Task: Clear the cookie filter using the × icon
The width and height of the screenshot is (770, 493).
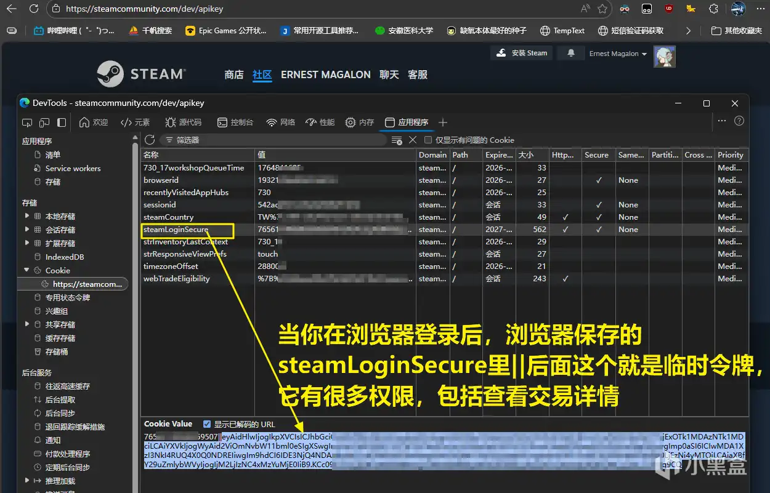Action: (x=413, y=140)
